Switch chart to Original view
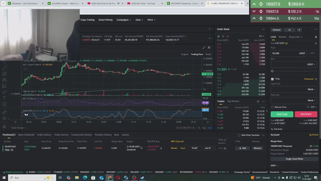Image resolution: width=321 pixels, height=181 pixels. [x=185, y=54]
